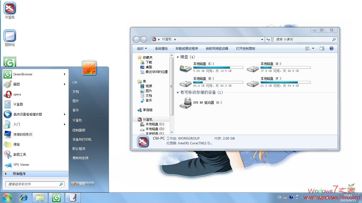This screenshot has height=203, width=362.
Task: Click 连接到投影仪 in the Start menu
Action: coord(36,135)
